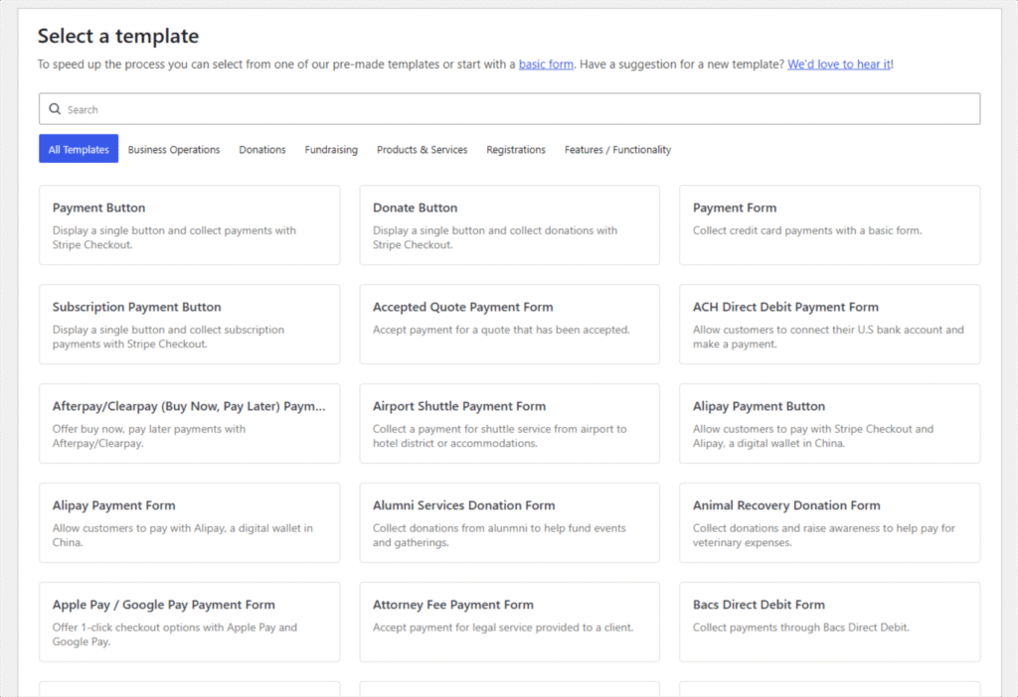Choose Apple Pay / Google Pay Payment Form
Screen dimensions: 1018x697
(x=190, y=622)
